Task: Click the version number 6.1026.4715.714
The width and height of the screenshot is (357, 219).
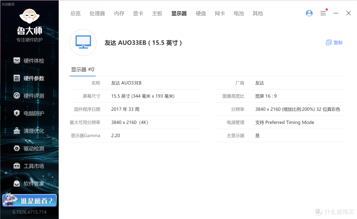Action: 29,212
